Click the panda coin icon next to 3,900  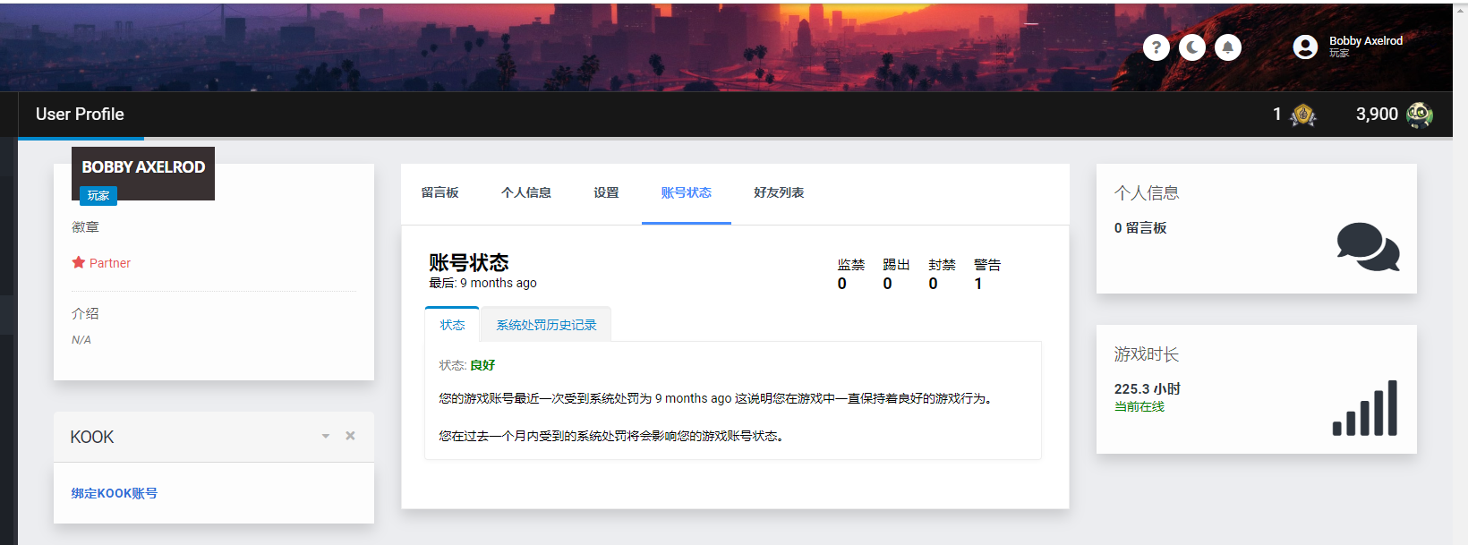click(x=1420, y=115)
